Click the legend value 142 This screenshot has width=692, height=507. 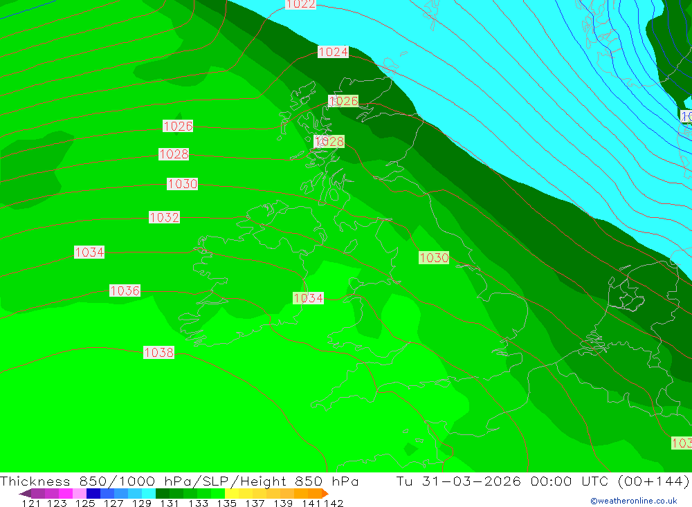tap(334, 504)
